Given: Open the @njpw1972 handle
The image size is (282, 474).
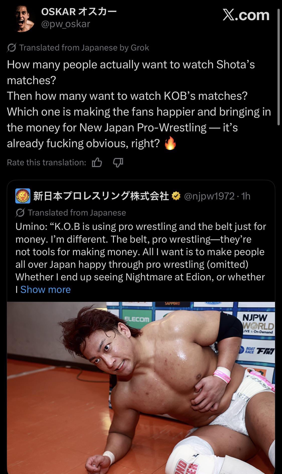Looking at the screenshot, I should [209, 196].
